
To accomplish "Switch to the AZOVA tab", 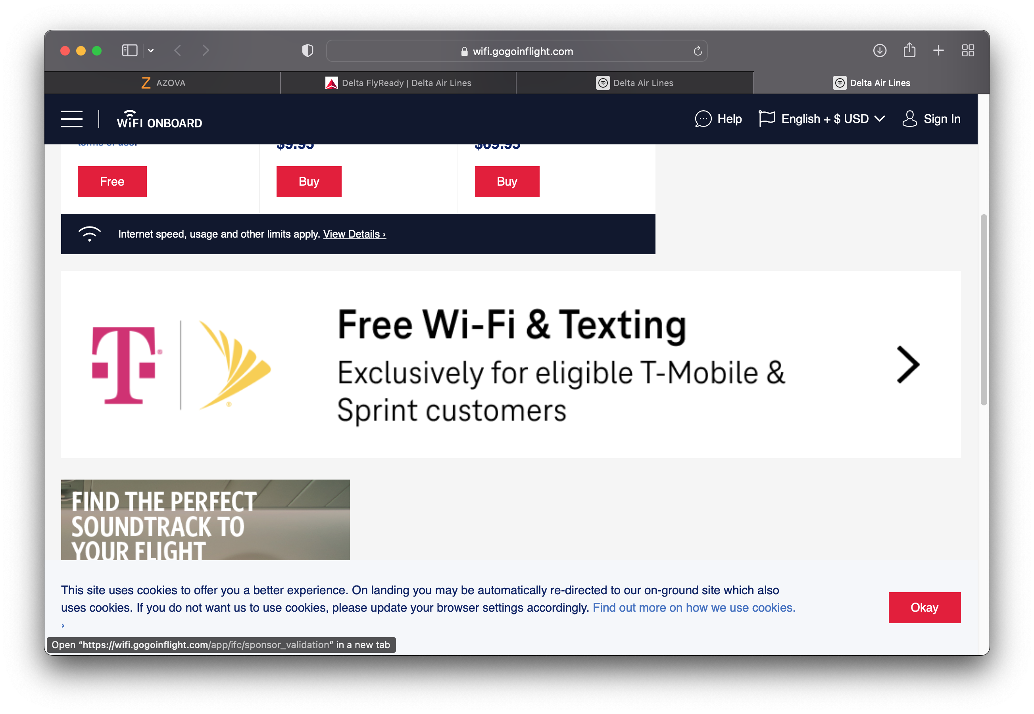I will coord(163,83).
